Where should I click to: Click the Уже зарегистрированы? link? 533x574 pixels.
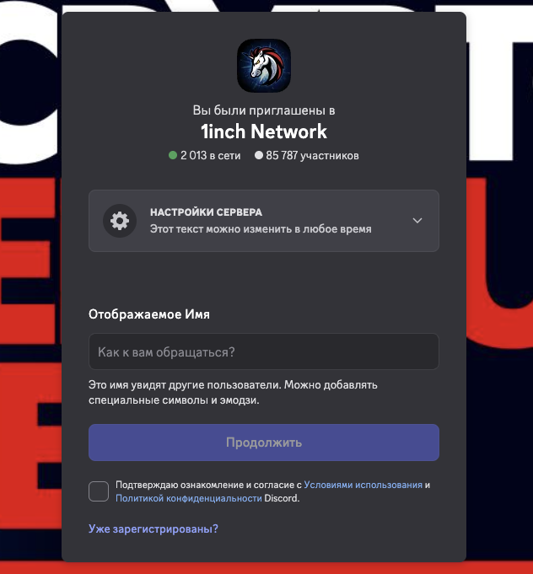(153, 529)
